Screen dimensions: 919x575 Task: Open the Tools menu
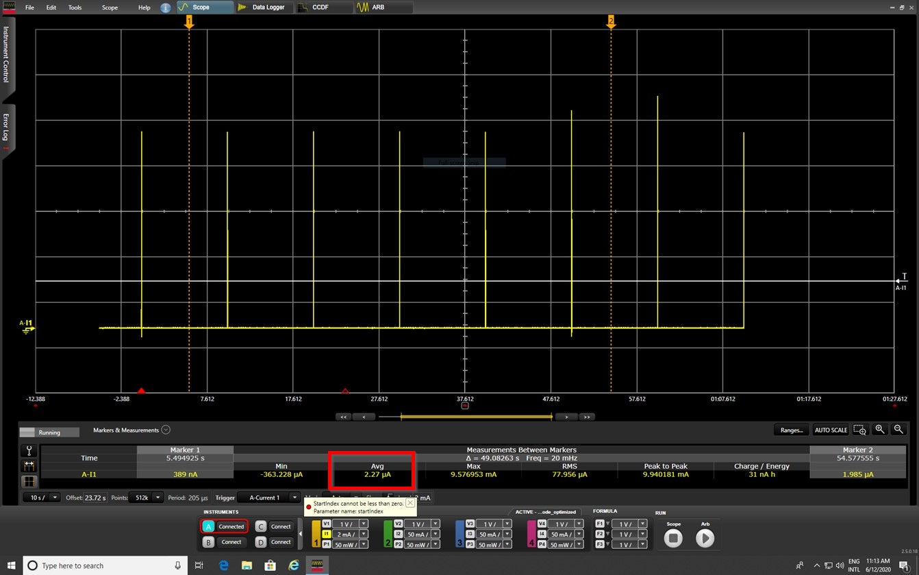tap(75, 8)
